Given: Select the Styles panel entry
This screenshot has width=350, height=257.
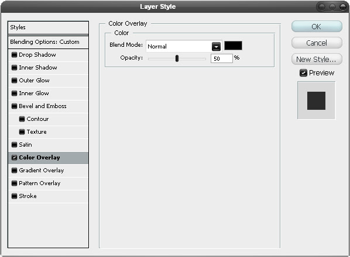Looking at the screenshot, I should click(48, 27).
